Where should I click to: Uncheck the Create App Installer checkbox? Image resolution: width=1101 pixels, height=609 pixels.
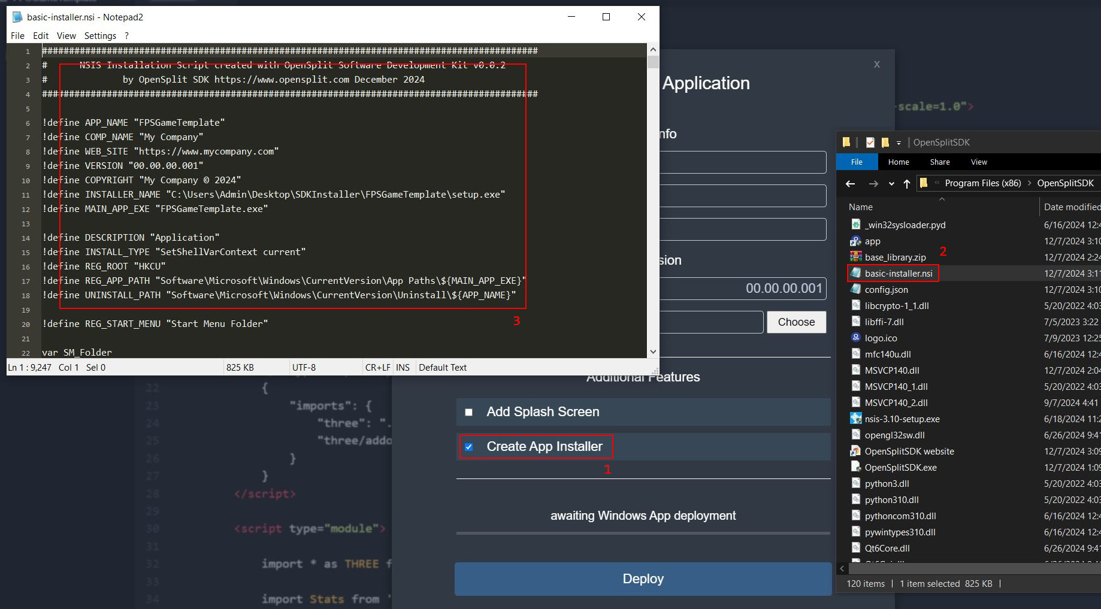click(469, 447)
